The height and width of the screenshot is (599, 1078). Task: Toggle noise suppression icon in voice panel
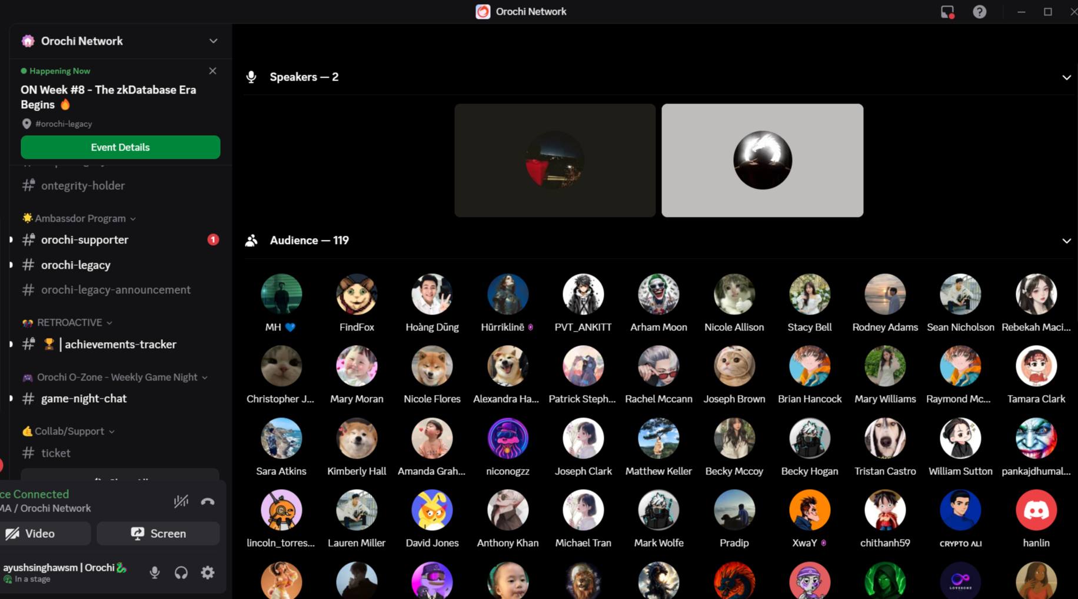coord(181,501)
